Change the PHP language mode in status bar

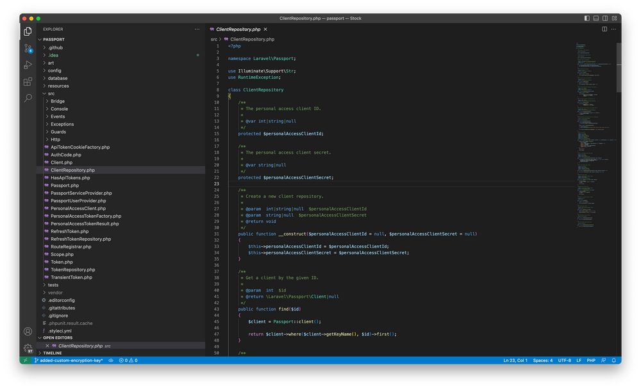coord(590,360)
